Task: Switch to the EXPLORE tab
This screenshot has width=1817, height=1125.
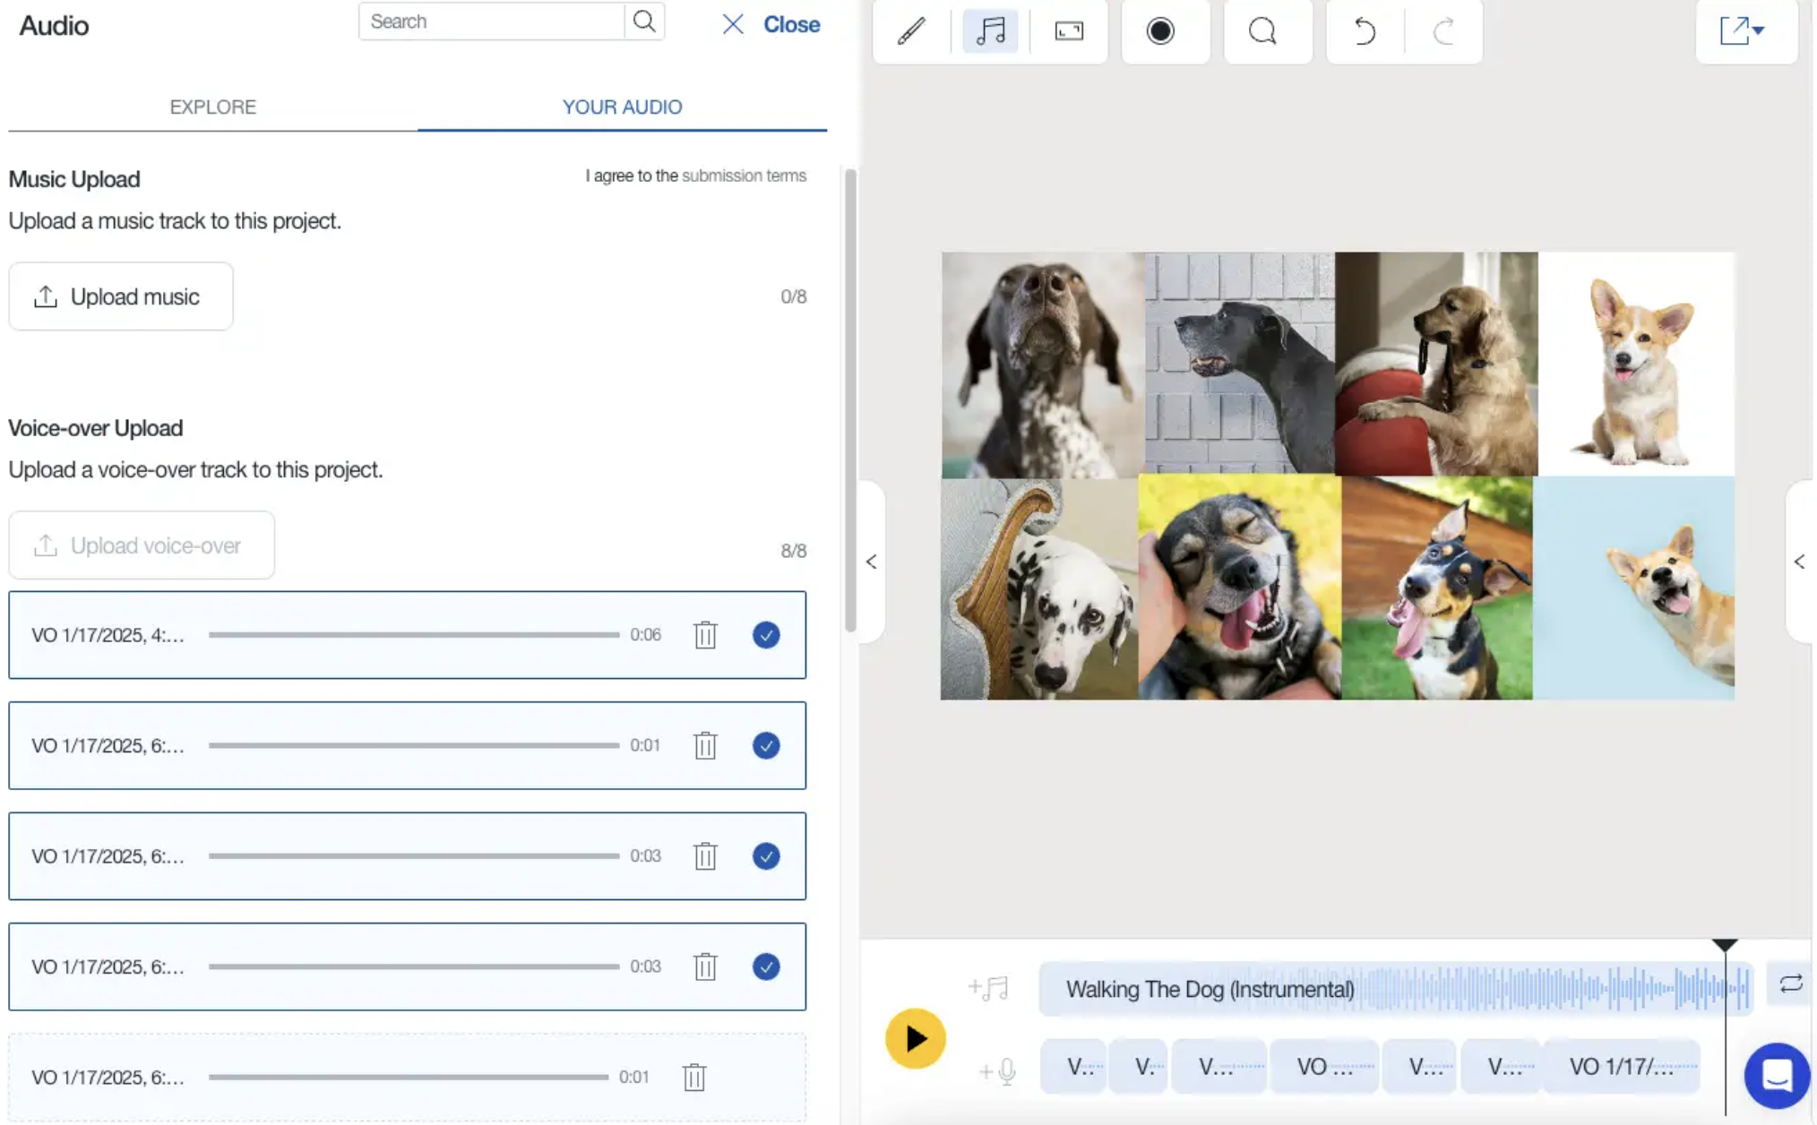Action: pos(212,107)
